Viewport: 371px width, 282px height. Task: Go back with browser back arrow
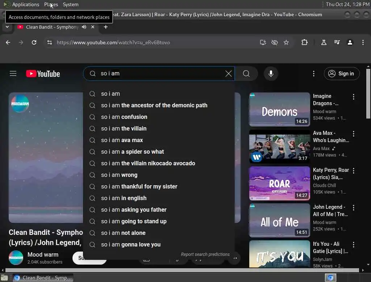[x=8, y=42]
